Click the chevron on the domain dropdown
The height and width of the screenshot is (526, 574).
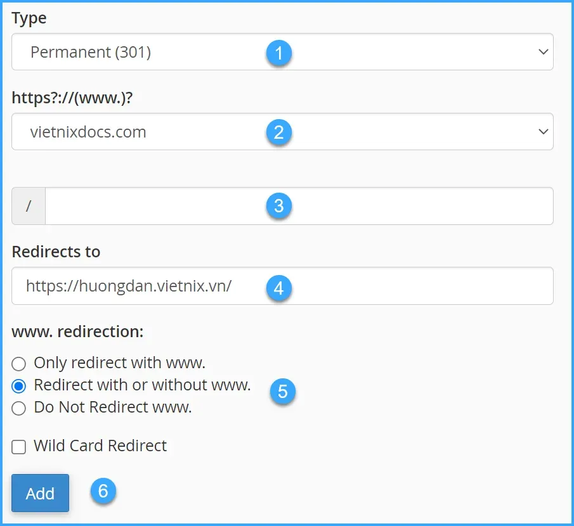(544, 132)
